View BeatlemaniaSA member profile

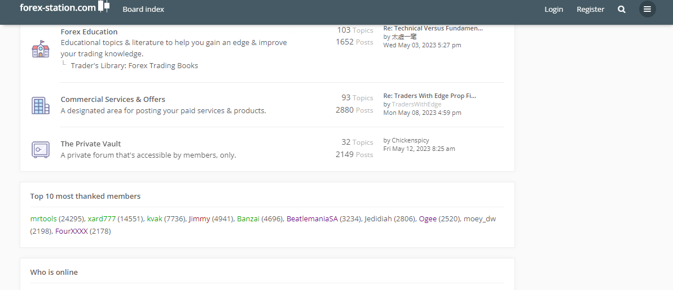tap(312, 218)
